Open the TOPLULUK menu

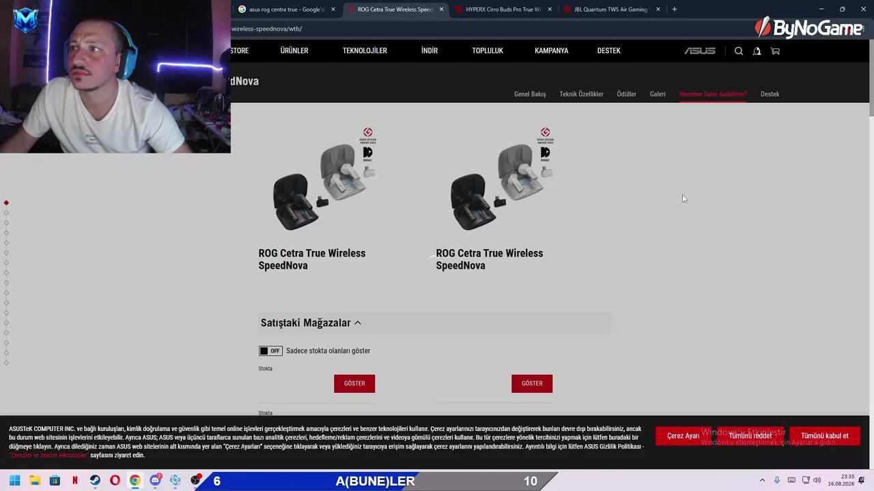[488, 51]
